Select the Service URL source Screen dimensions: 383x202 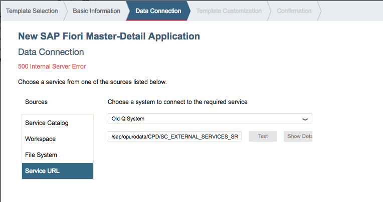pos(58,171)
